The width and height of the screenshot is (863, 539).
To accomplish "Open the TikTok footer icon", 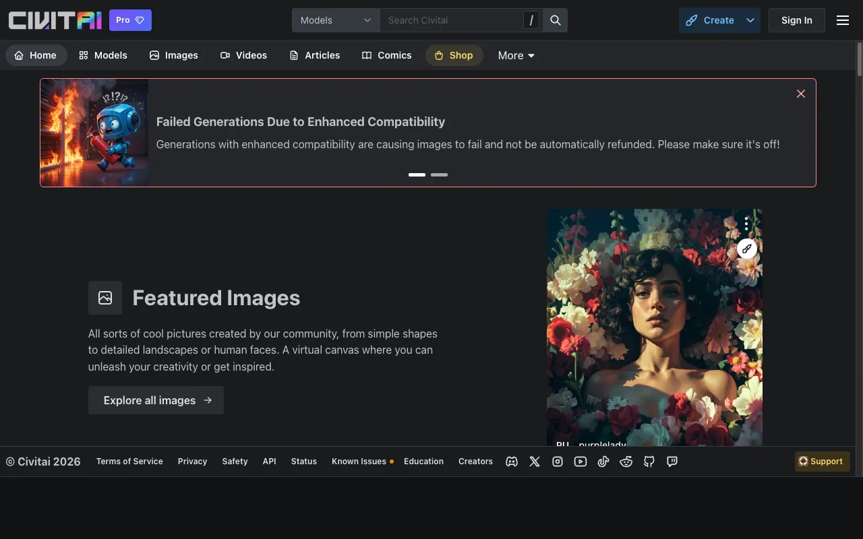I will [x=603, y=462].
